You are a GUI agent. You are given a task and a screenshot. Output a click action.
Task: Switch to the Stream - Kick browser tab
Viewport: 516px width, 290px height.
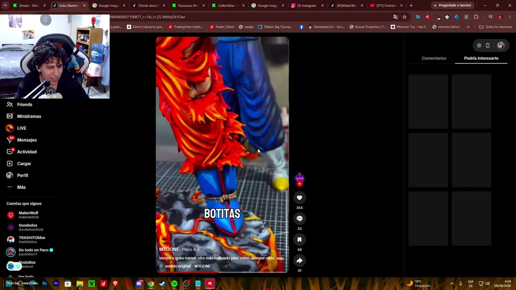click(29, 6)
